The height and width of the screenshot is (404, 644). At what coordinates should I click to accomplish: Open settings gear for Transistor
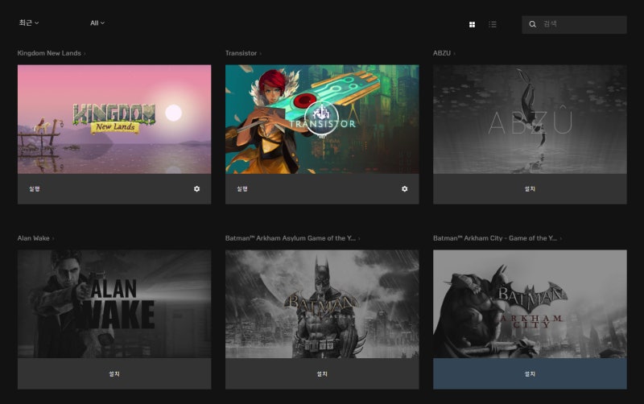click(x=405, y=189)
